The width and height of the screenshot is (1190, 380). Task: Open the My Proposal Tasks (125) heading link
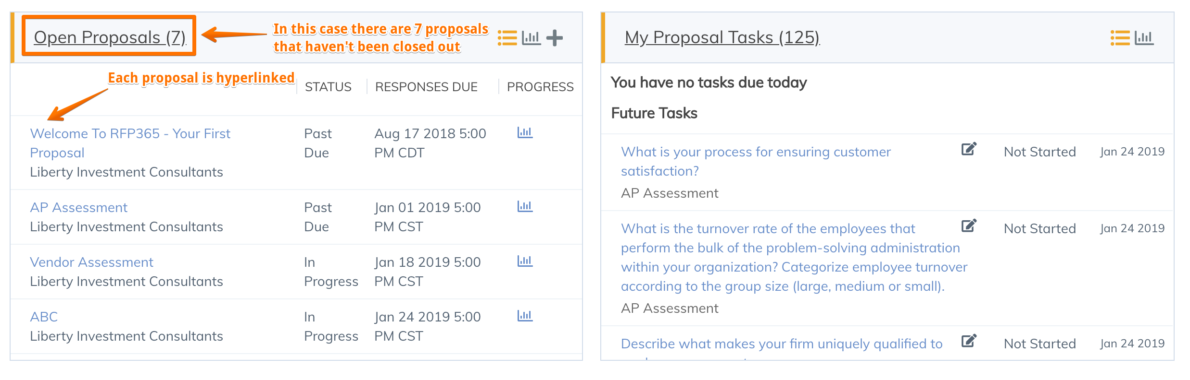click(x=722, y=37)
